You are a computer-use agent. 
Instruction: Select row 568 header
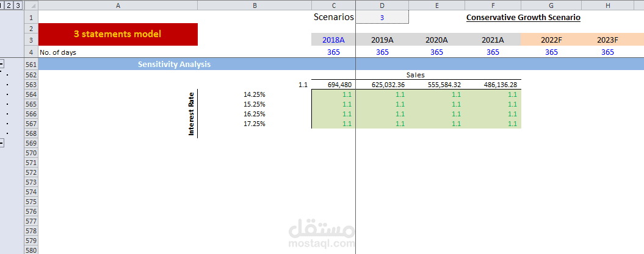click(x=31, y=133)
